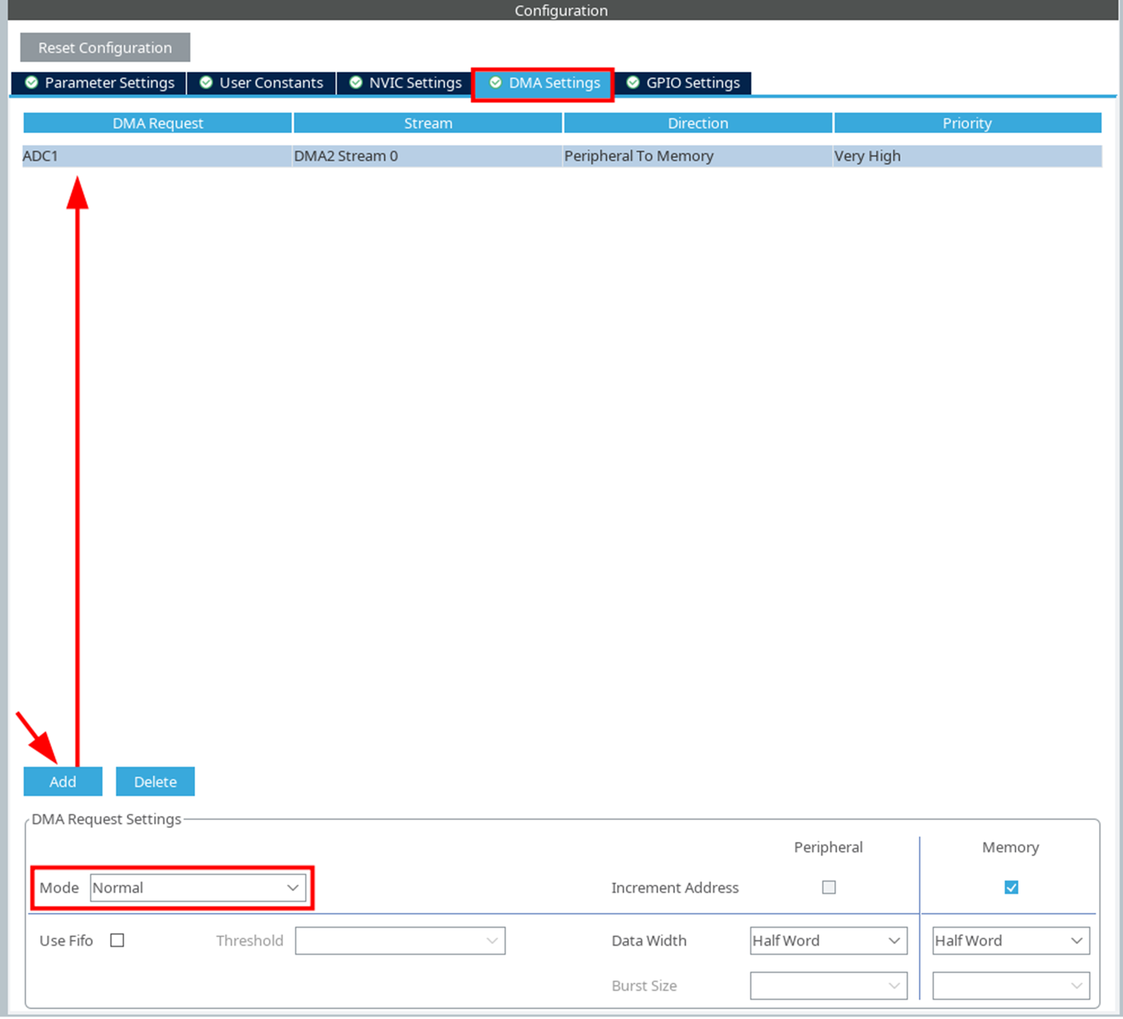The image size is (1123, 1019).
Task: Open Memory Data Width Half Word dropdown
Action: [x=1010, y=941]
